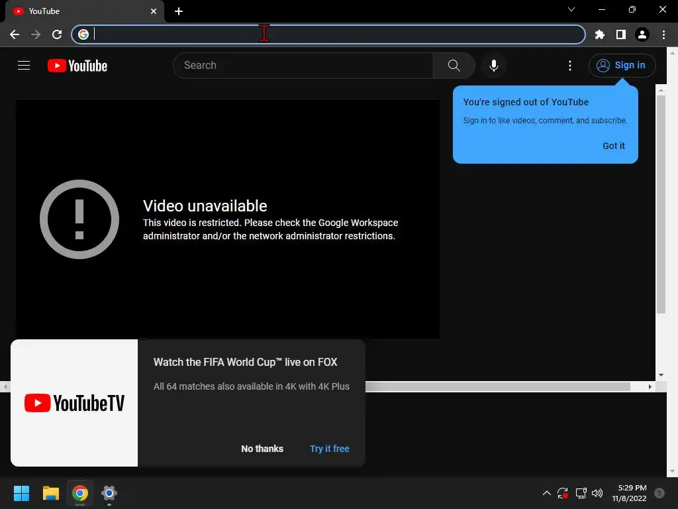Decline YouTube TV promo with No thanks
This screenshot has height=509, width=678.
click(262, 449)
